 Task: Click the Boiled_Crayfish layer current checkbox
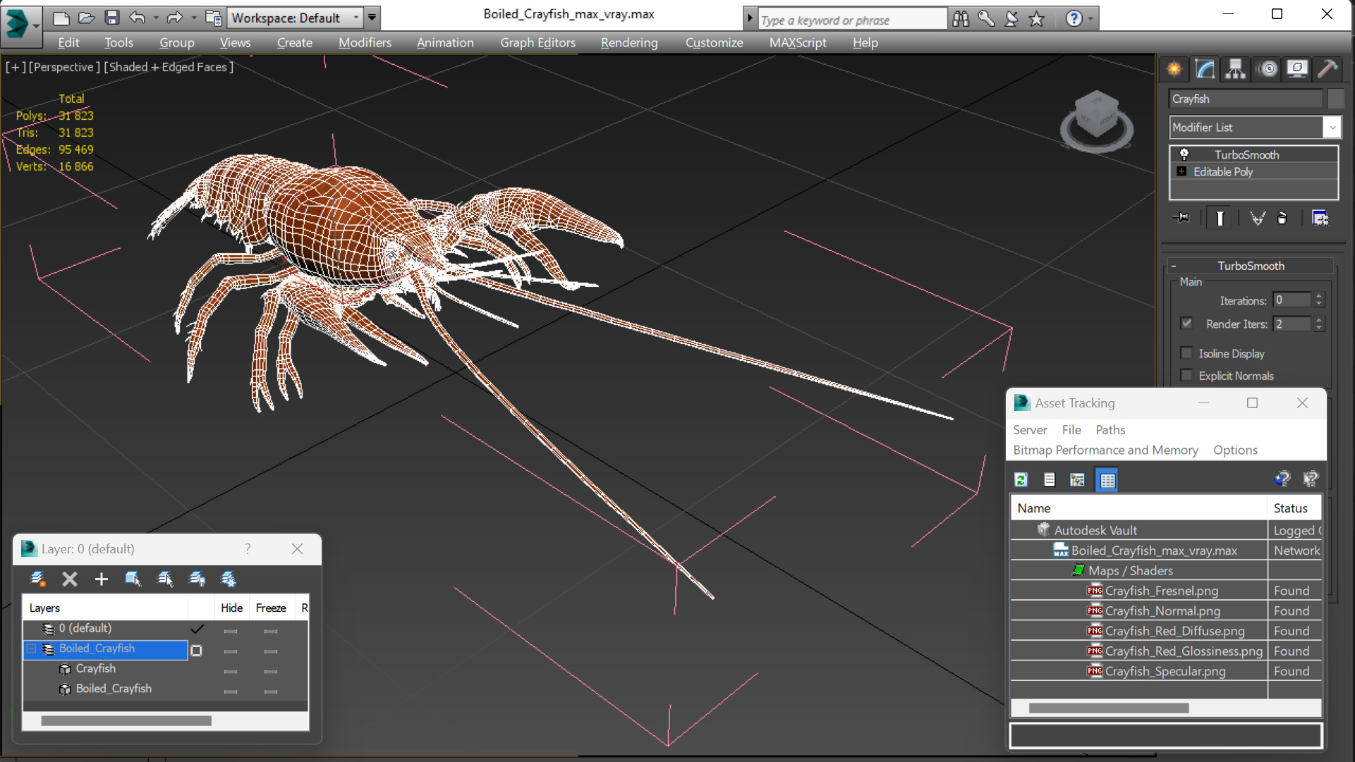pyautogui.click(x=197, y=651)
